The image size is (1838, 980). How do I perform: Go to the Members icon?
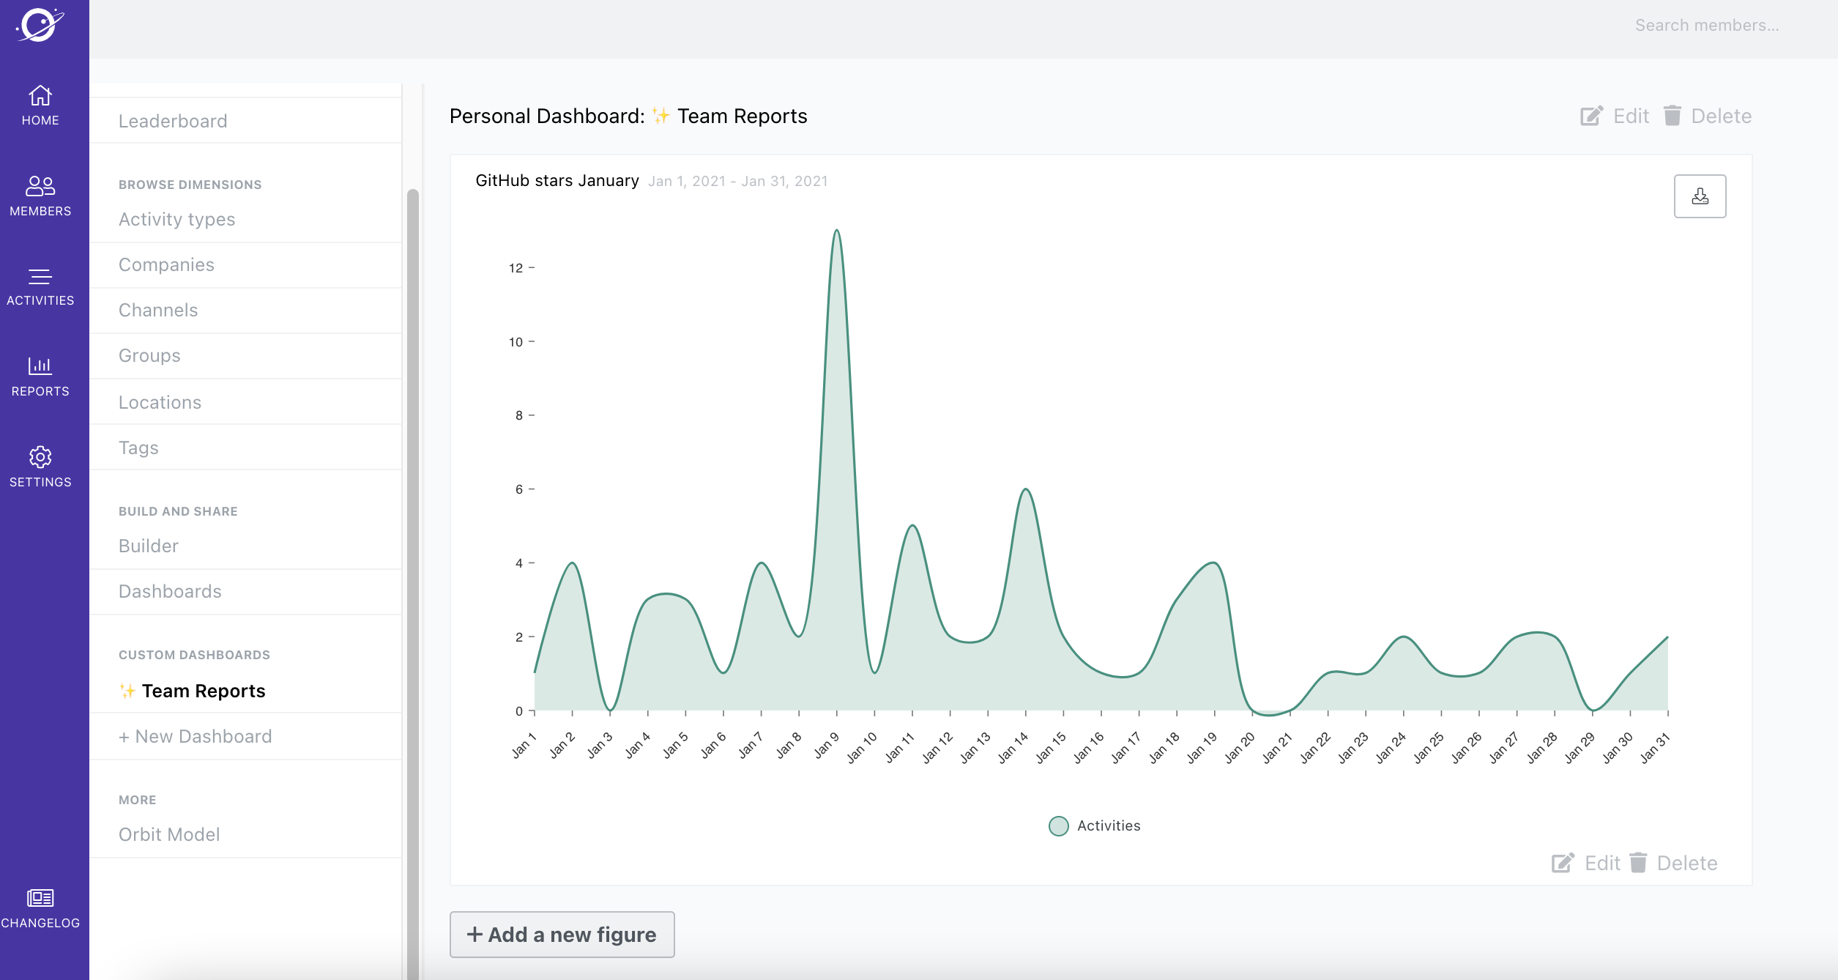(x=40, y=186)
